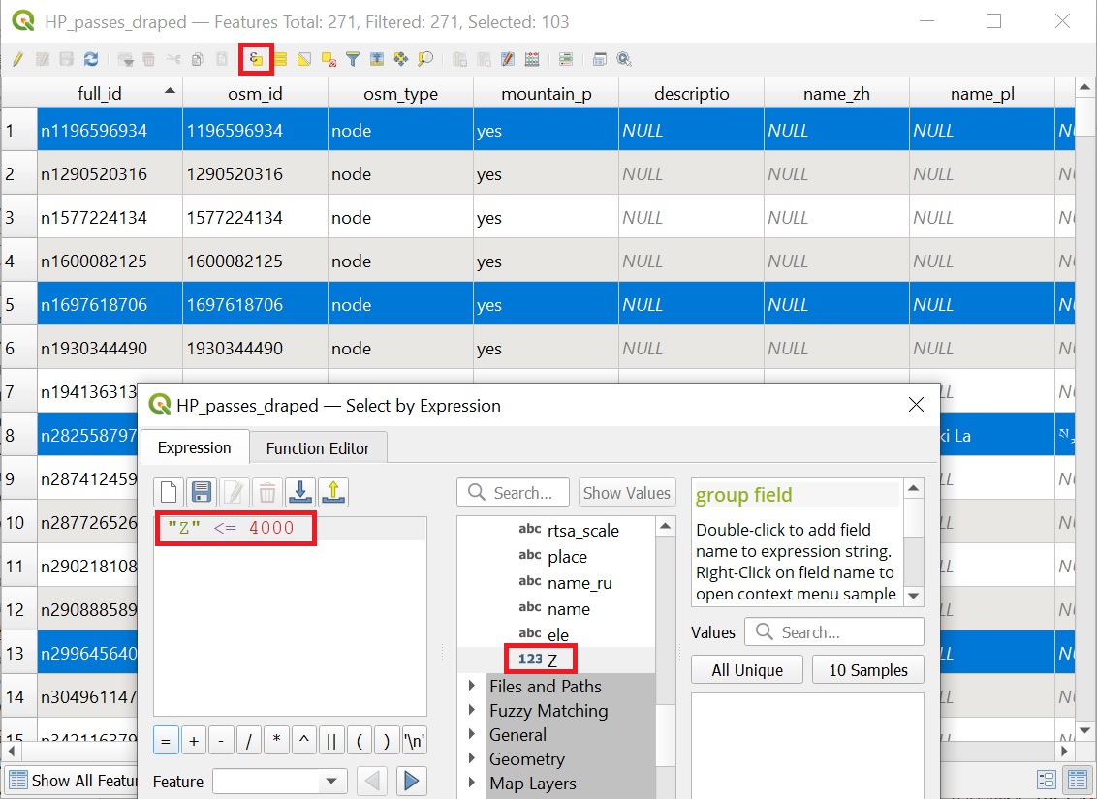The height and width of the screenshot is (799, 1097).
Task: Sort the table by the full_id column header
Action: (x=110, y=93)
